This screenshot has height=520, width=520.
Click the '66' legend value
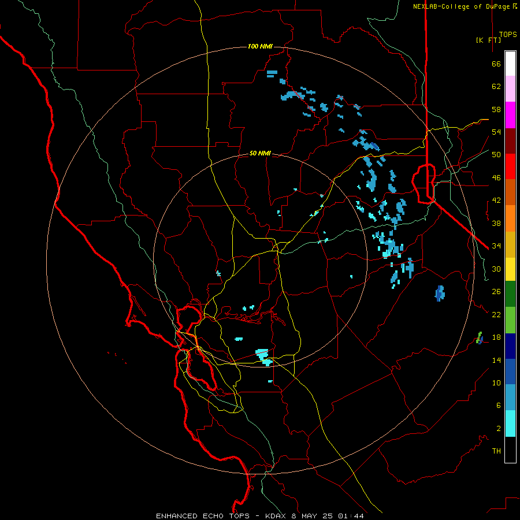pos(496,64)
